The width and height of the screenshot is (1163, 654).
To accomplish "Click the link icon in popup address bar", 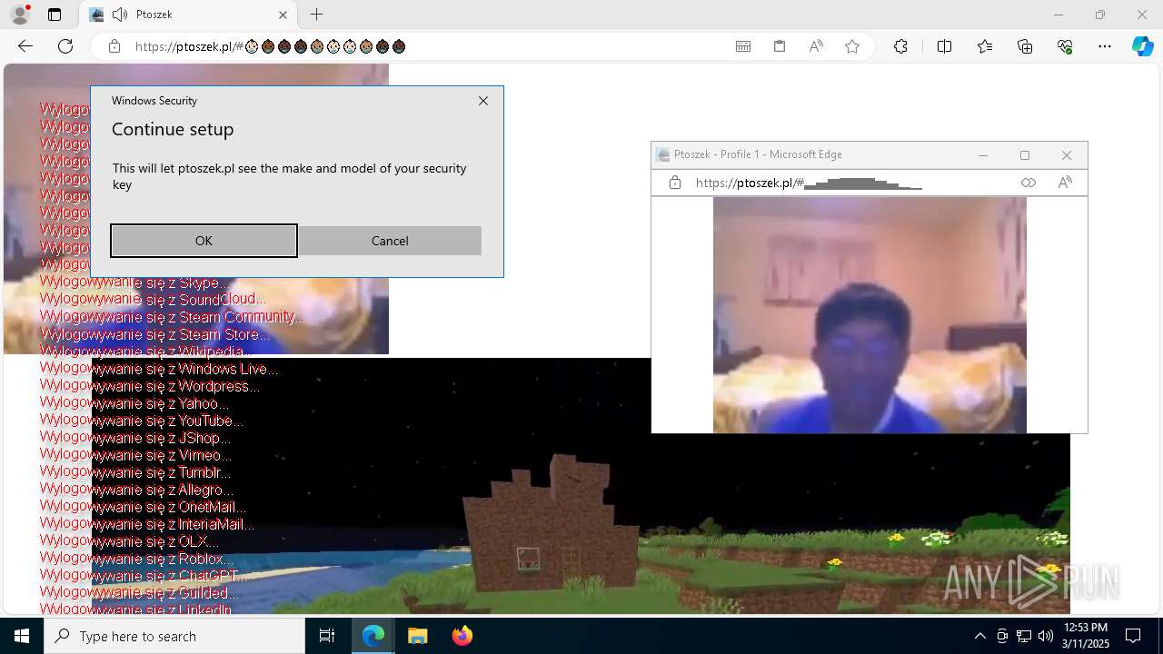I will click(1028, 183).
